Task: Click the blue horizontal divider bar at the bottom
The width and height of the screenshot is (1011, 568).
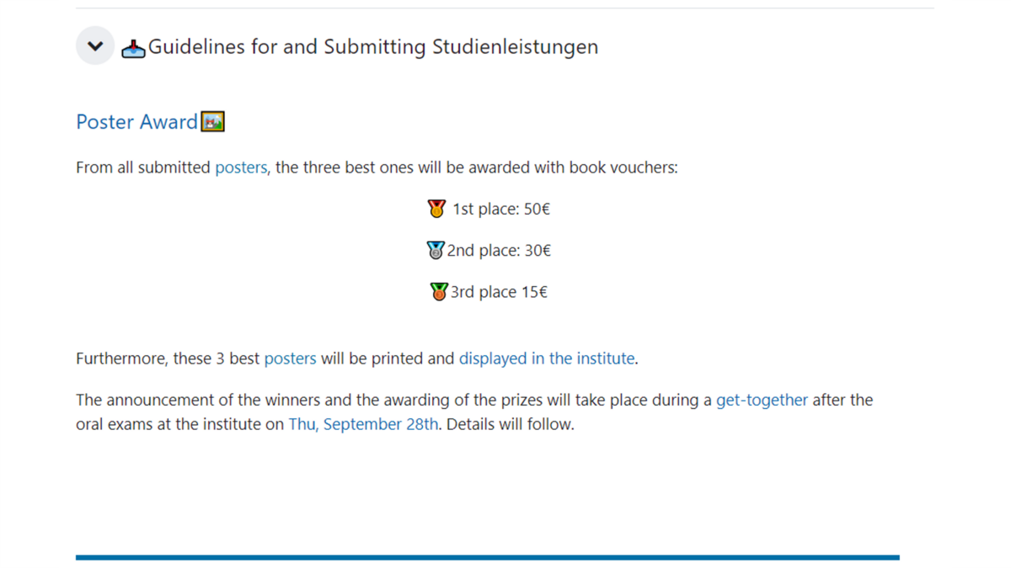Action: click(487, 557)
